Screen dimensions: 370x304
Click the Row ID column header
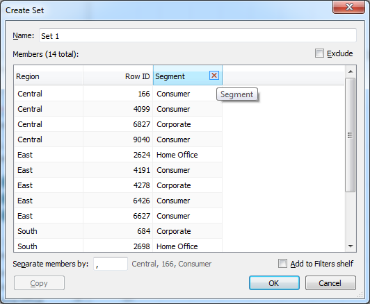tap(118, 76)
